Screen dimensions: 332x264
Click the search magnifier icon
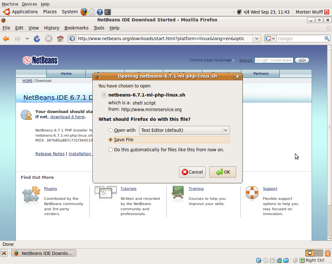(x=327, y=39)
